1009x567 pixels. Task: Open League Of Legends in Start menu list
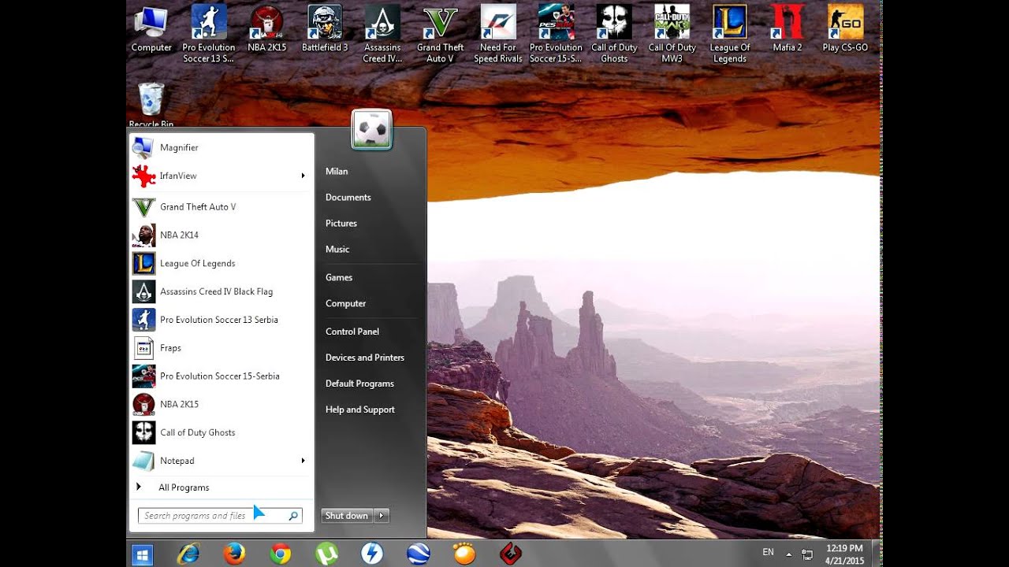point(222,264)
